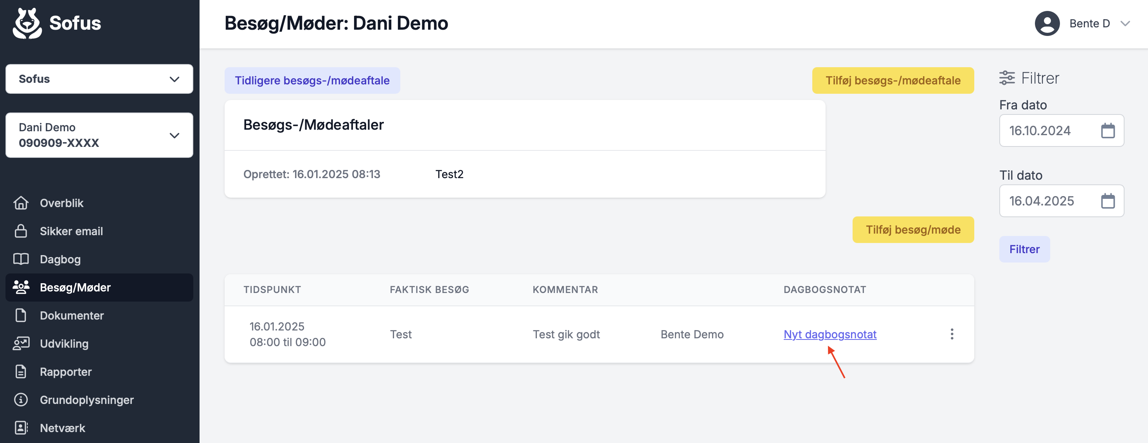This screenshot has width=1148, height=443.
Task: Open the three-dot row actions menu
Action: (952, 334)
